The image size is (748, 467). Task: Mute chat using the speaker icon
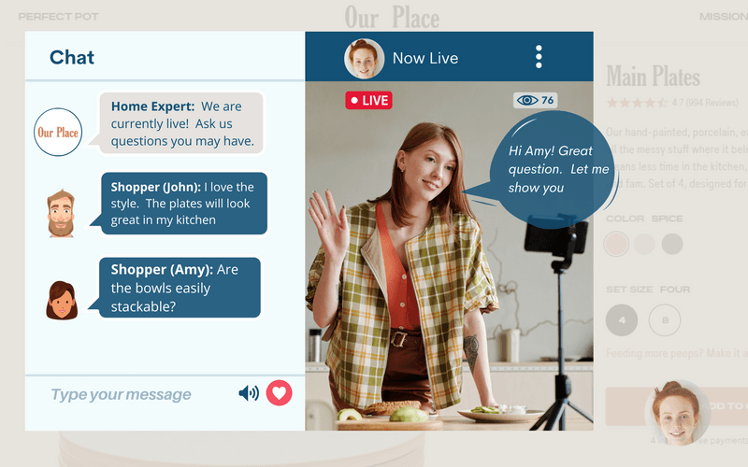point(249,393)
